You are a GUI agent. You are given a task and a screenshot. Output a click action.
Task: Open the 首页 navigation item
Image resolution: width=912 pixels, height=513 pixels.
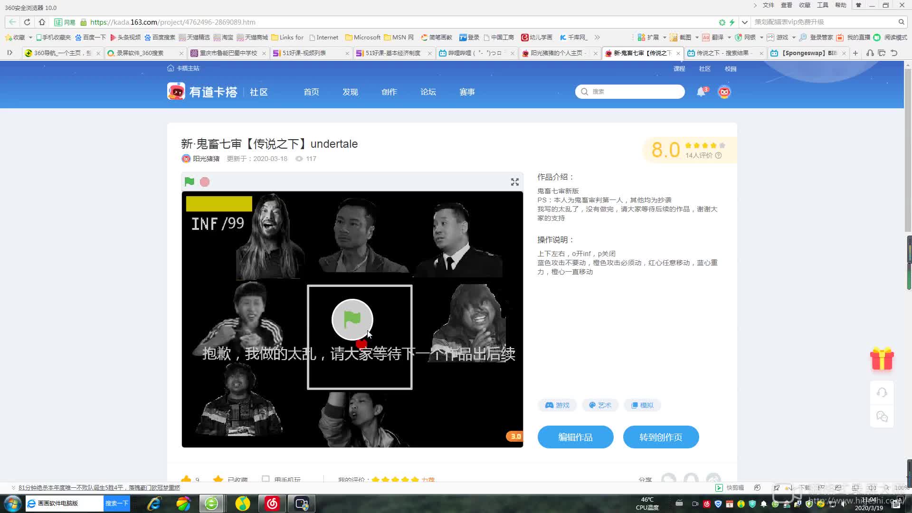click(x=311, y=92)
